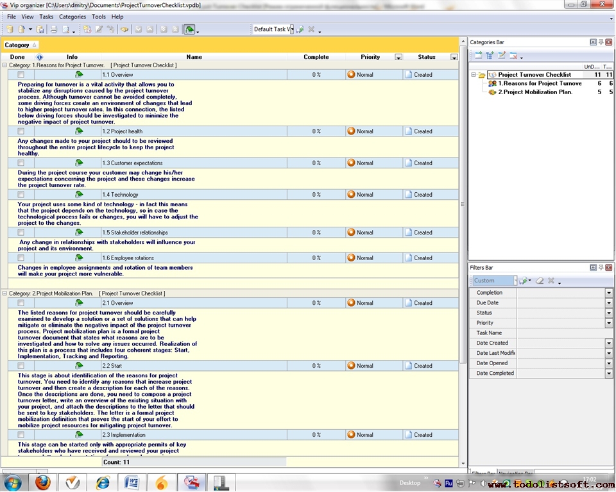
Task: Click the green notes toggle toolbar icon
Action: tap(189, 29)
